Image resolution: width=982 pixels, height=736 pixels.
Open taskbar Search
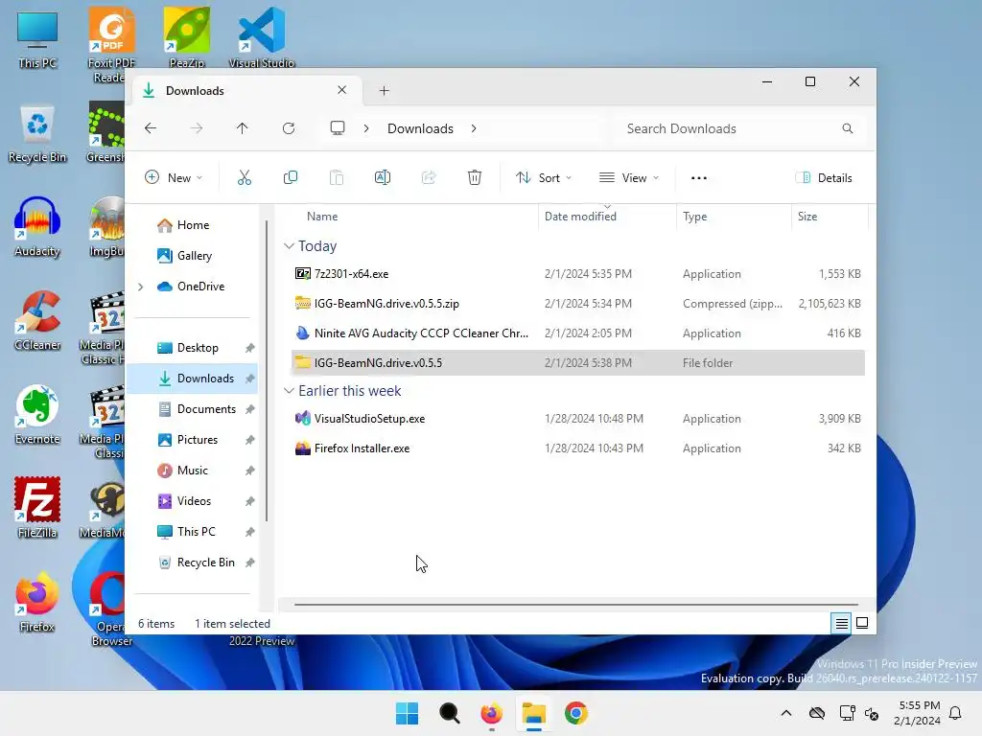(449, 713)
